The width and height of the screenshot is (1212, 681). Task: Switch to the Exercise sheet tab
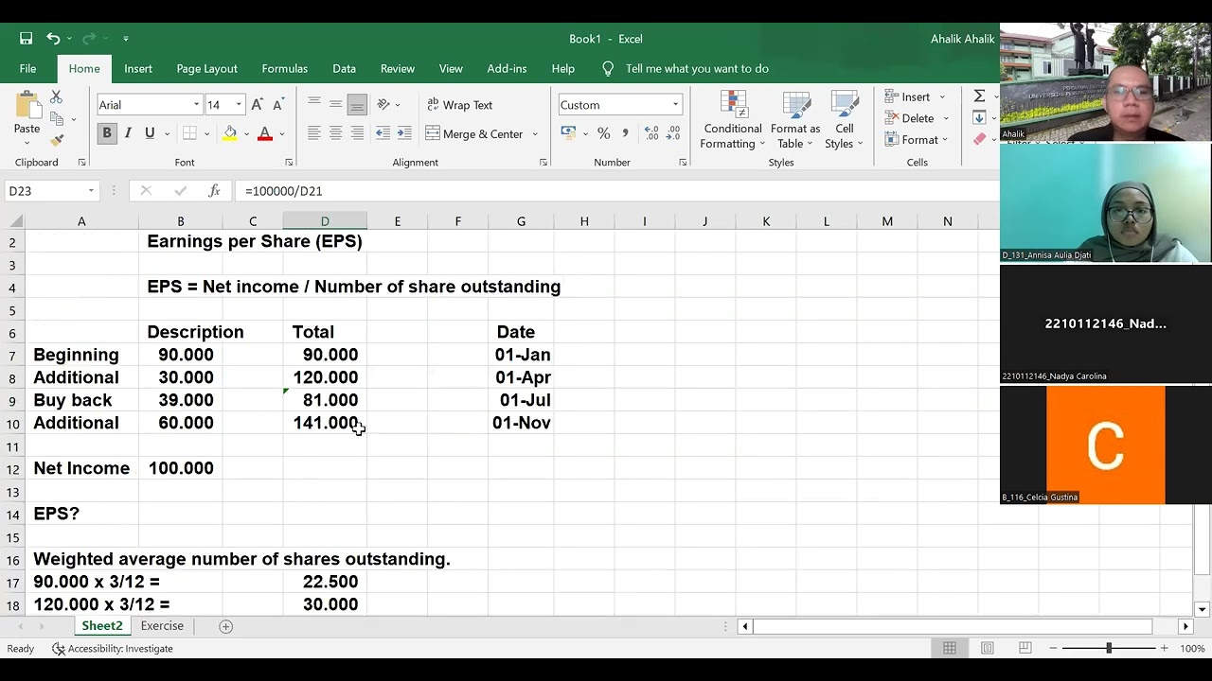pyautogui.click(x=162, y=626)
